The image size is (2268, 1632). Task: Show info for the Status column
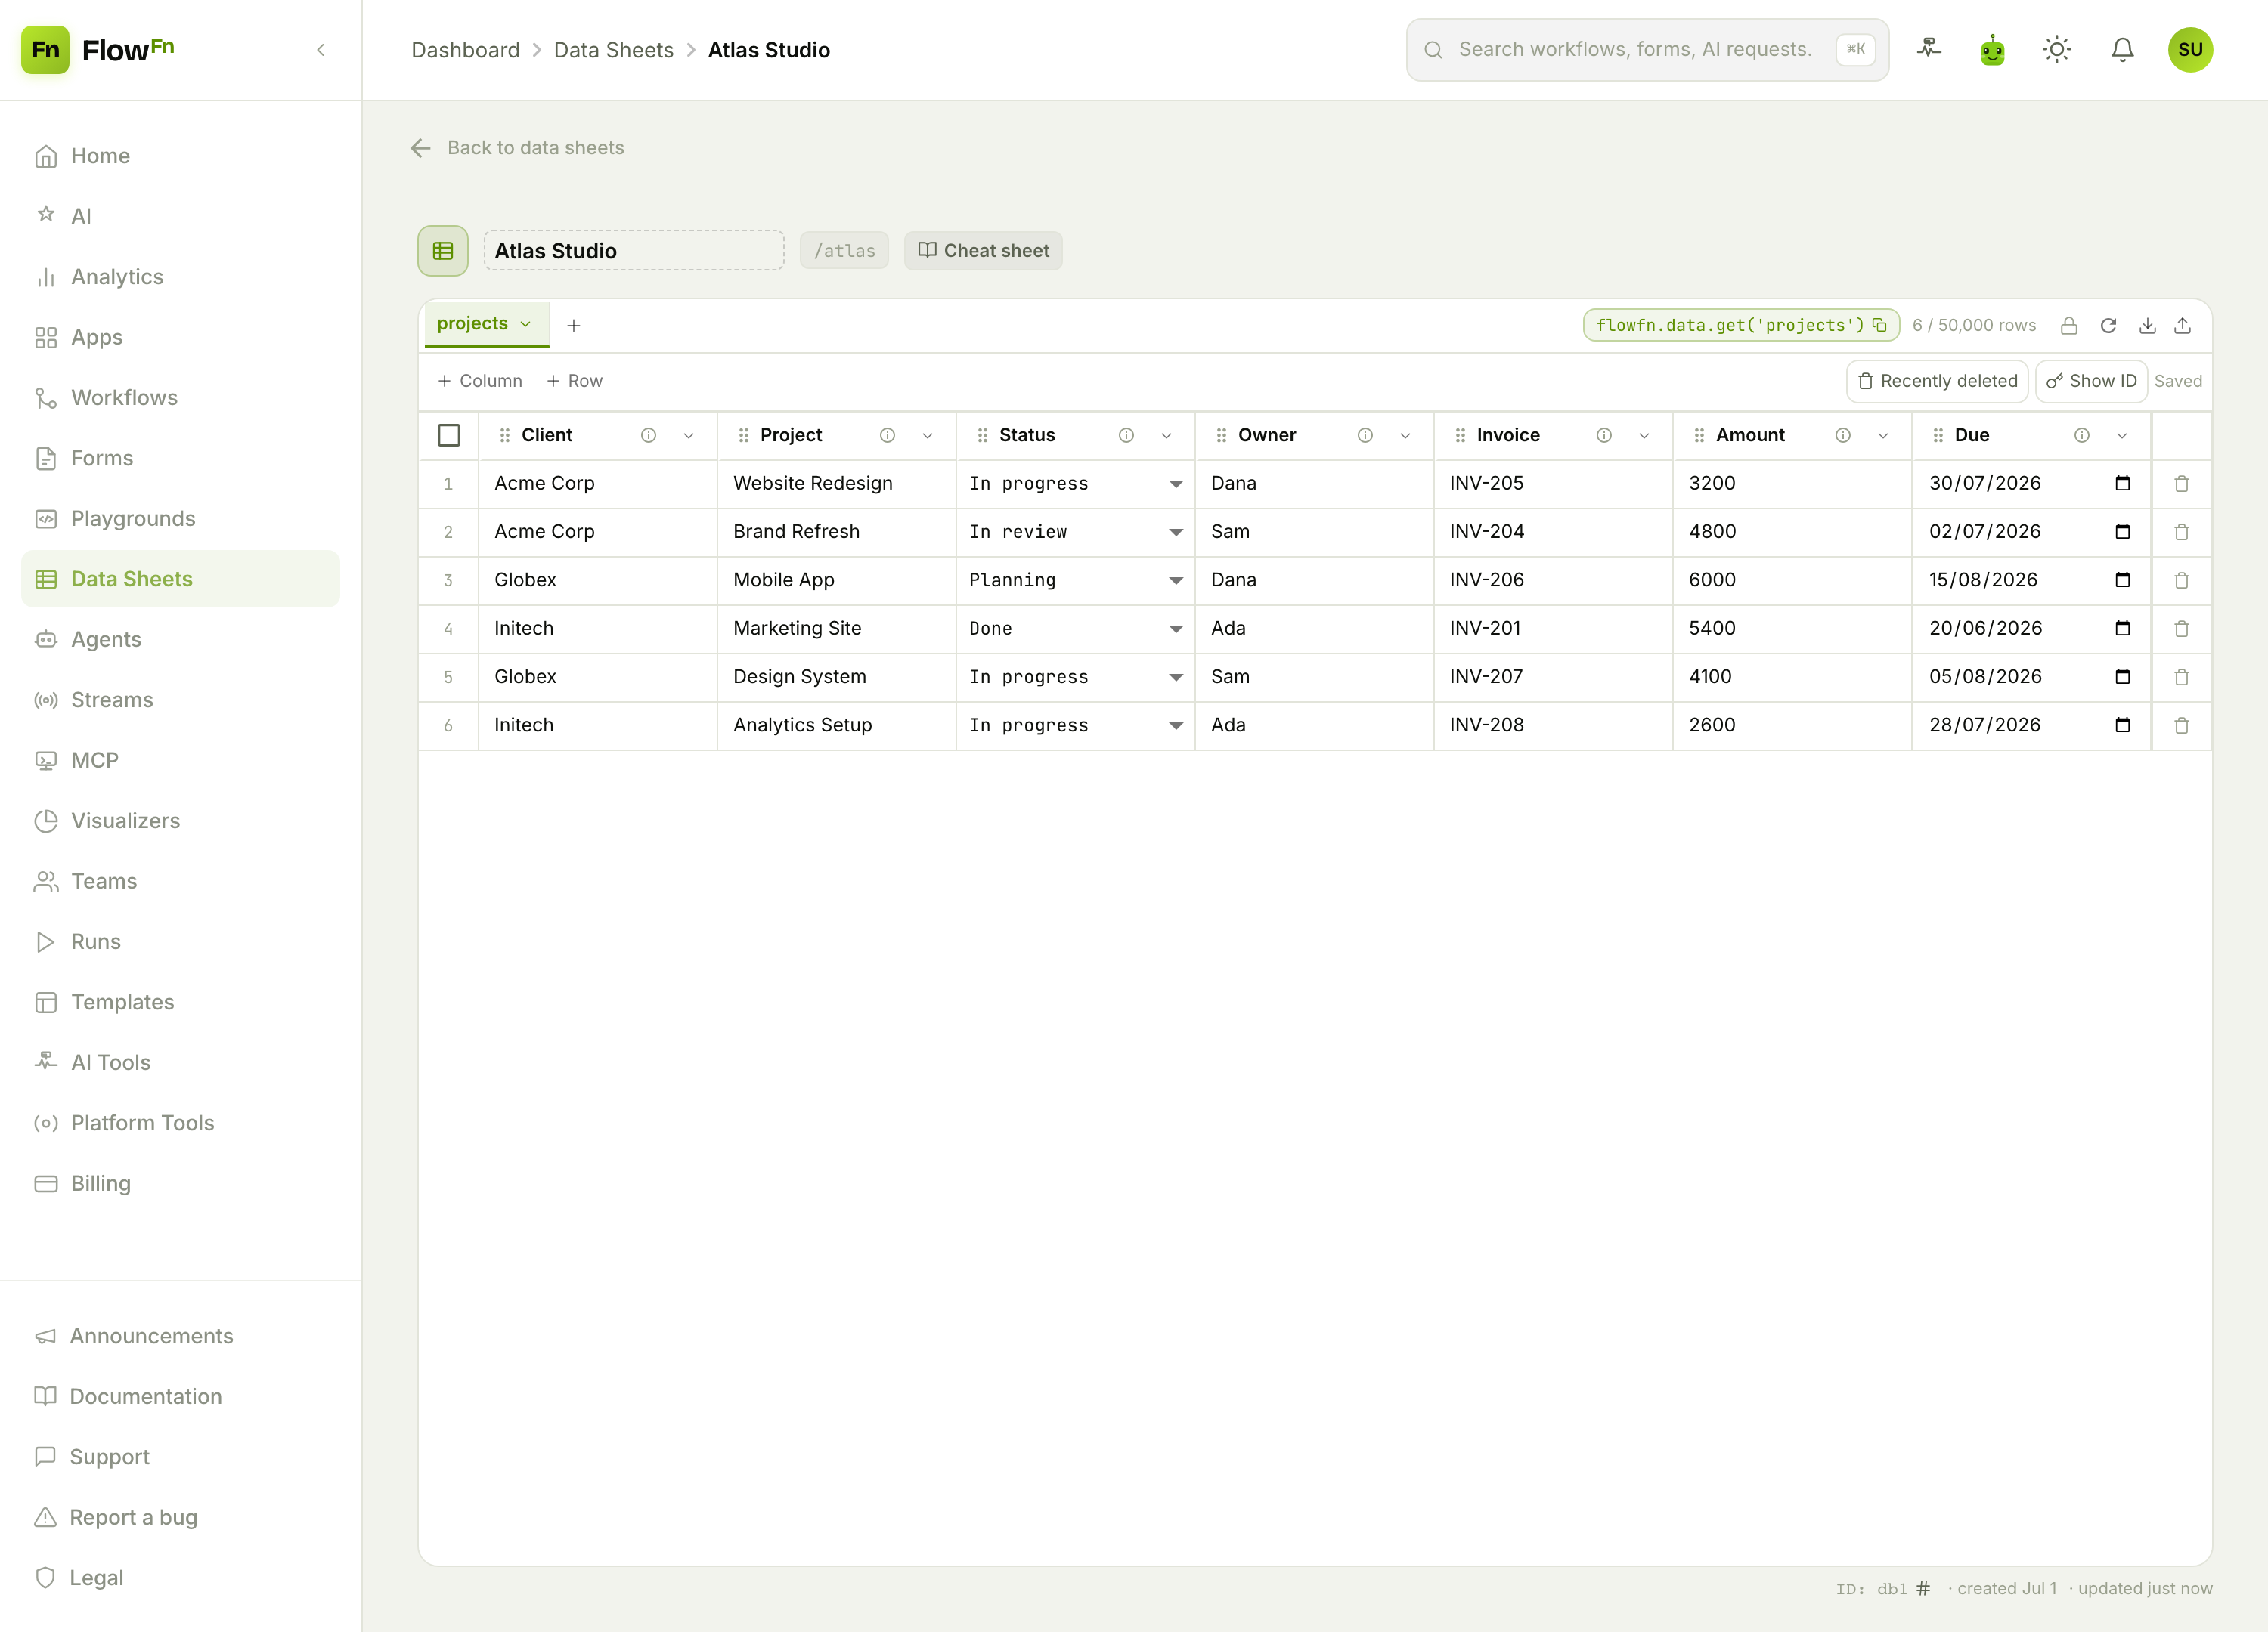coord(1126,436)
